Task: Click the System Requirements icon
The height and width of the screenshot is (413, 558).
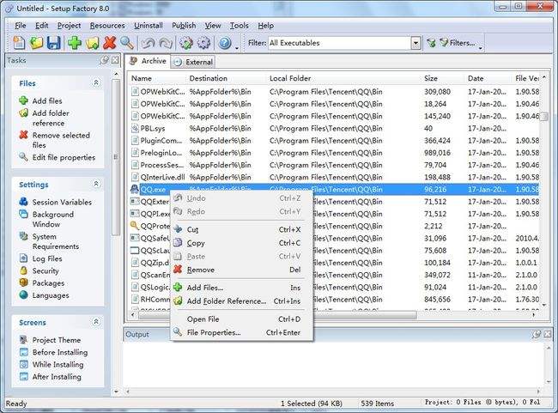Action: (x=23, y=236)
